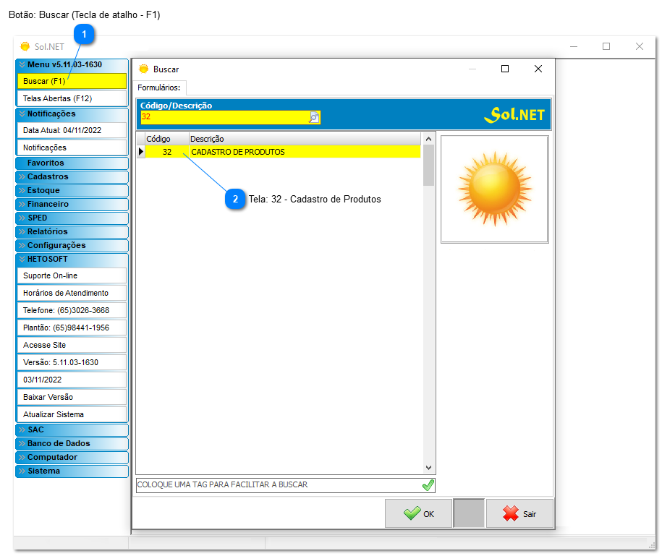The height and width of the screenshot is (556, 662).
Task: Click the sun preview image
Action: (x=494, y=187)
